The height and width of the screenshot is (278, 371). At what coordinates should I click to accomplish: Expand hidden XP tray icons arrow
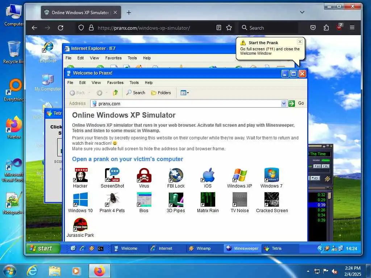point(320,248)
